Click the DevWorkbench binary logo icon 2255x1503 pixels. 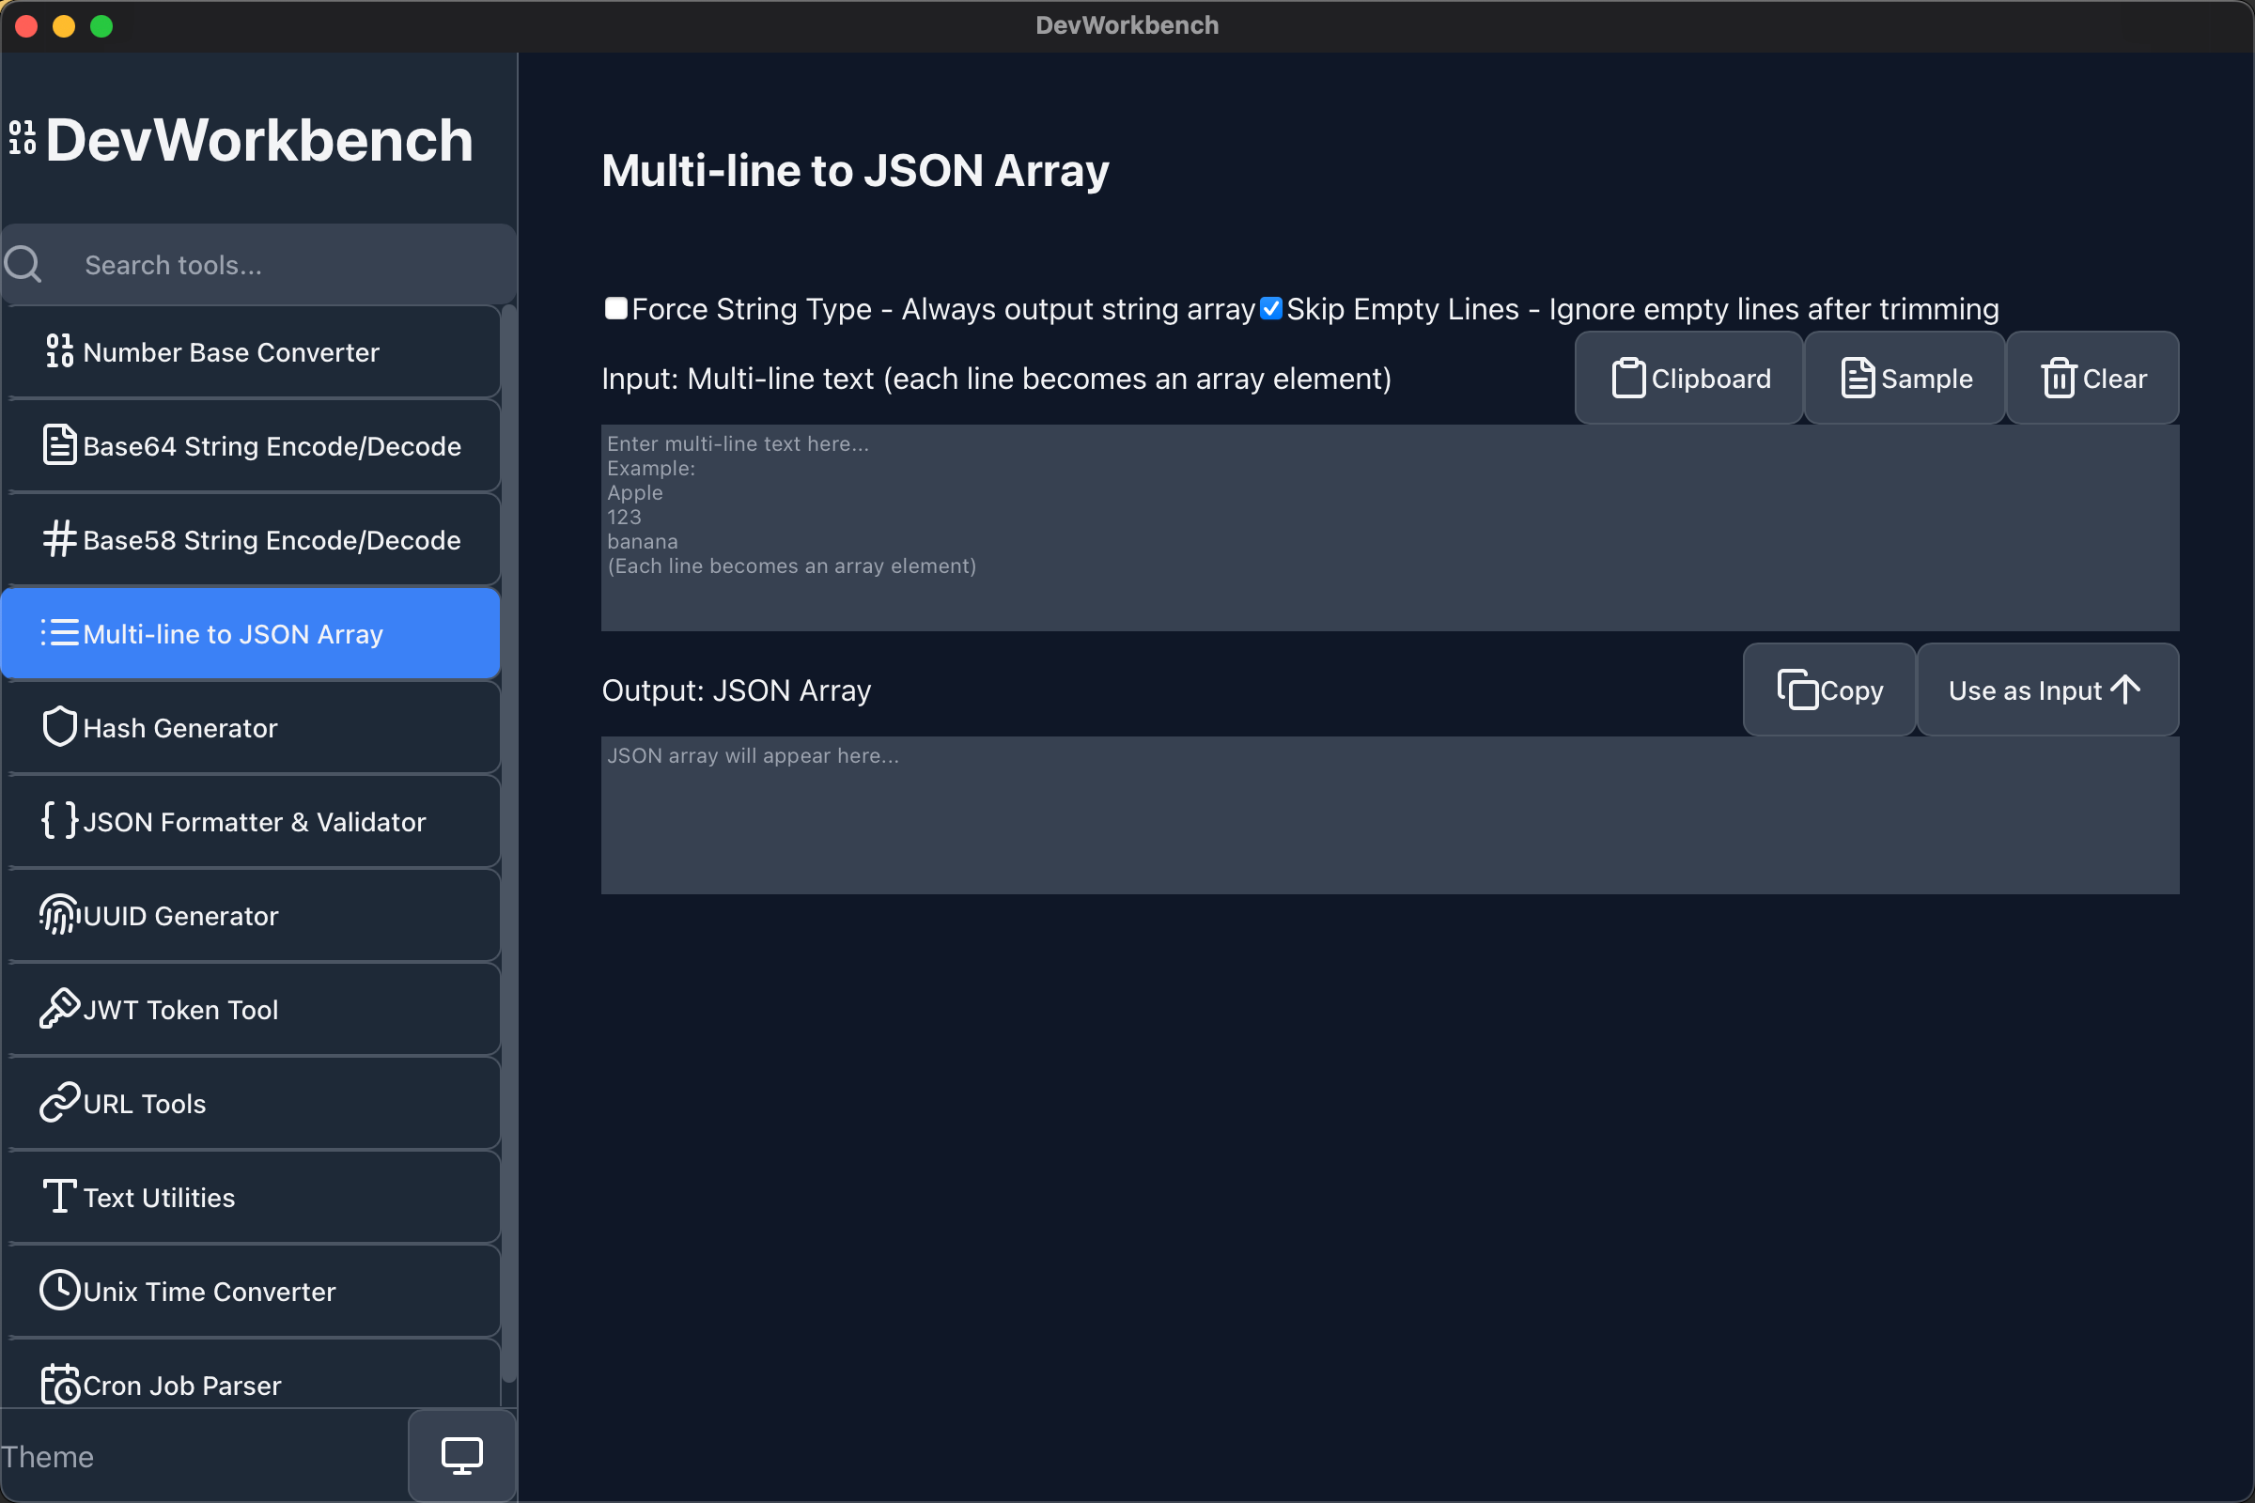[22, 138]
